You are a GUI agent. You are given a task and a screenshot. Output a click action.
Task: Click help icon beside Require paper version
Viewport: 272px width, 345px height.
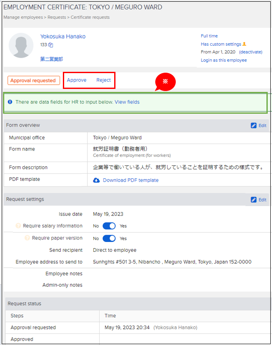tap(27, 238)
